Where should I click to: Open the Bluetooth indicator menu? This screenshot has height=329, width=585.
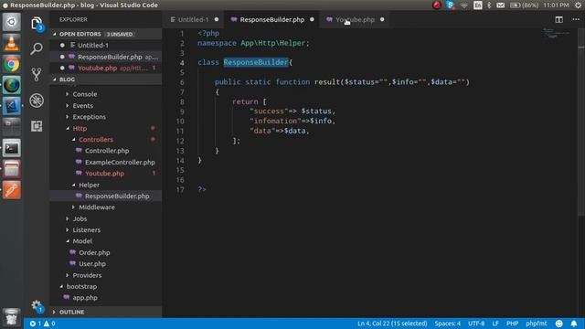click(489, 5)
